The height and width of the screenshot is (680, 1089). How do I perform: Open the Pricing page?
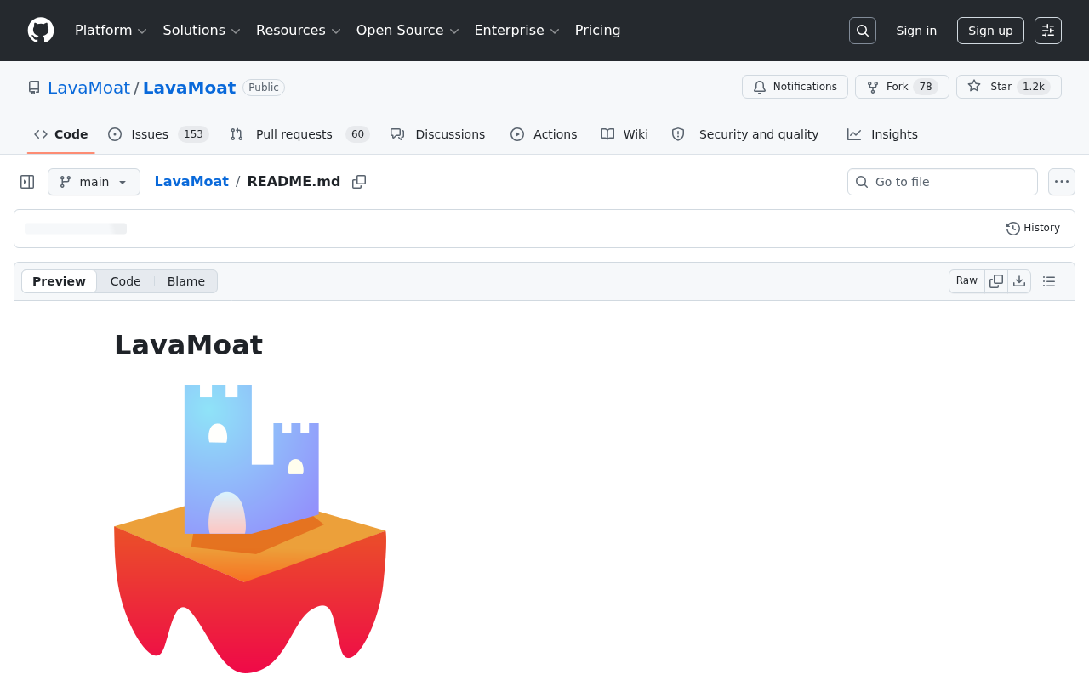pyautogui.click(x=597, y=31)
